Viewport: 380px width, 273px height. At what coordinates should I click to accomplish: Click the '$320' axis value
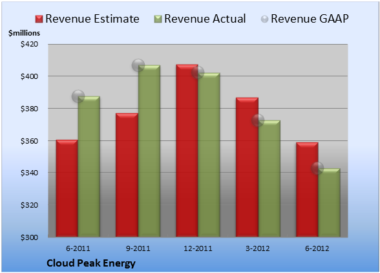29,205
